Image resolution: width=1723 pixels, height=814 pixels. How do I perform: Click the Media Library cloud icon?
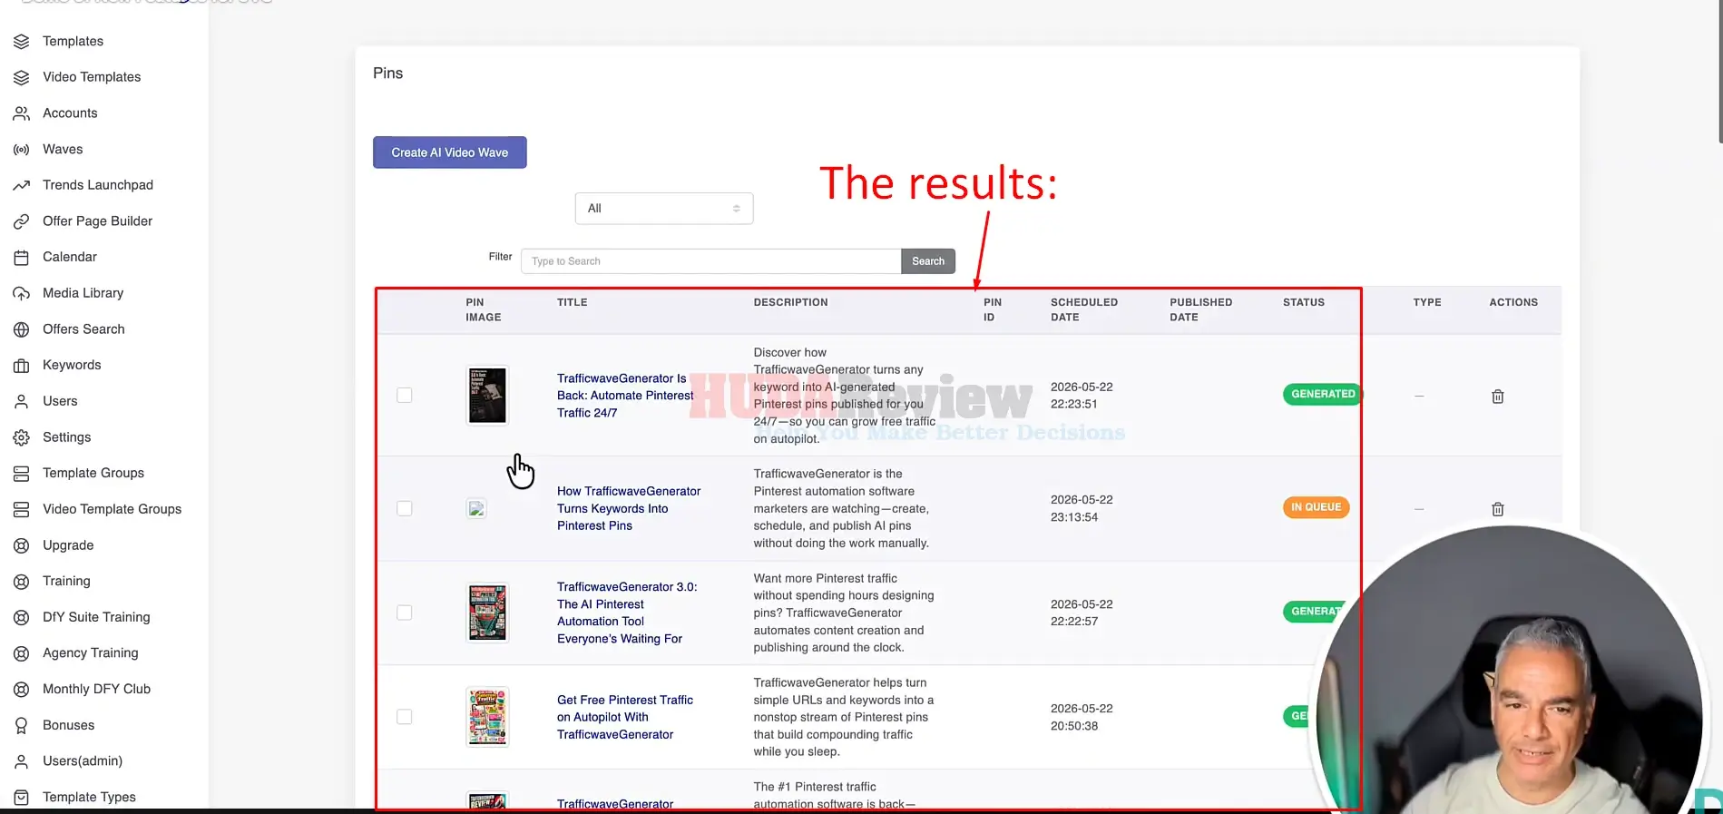[22, 293]
